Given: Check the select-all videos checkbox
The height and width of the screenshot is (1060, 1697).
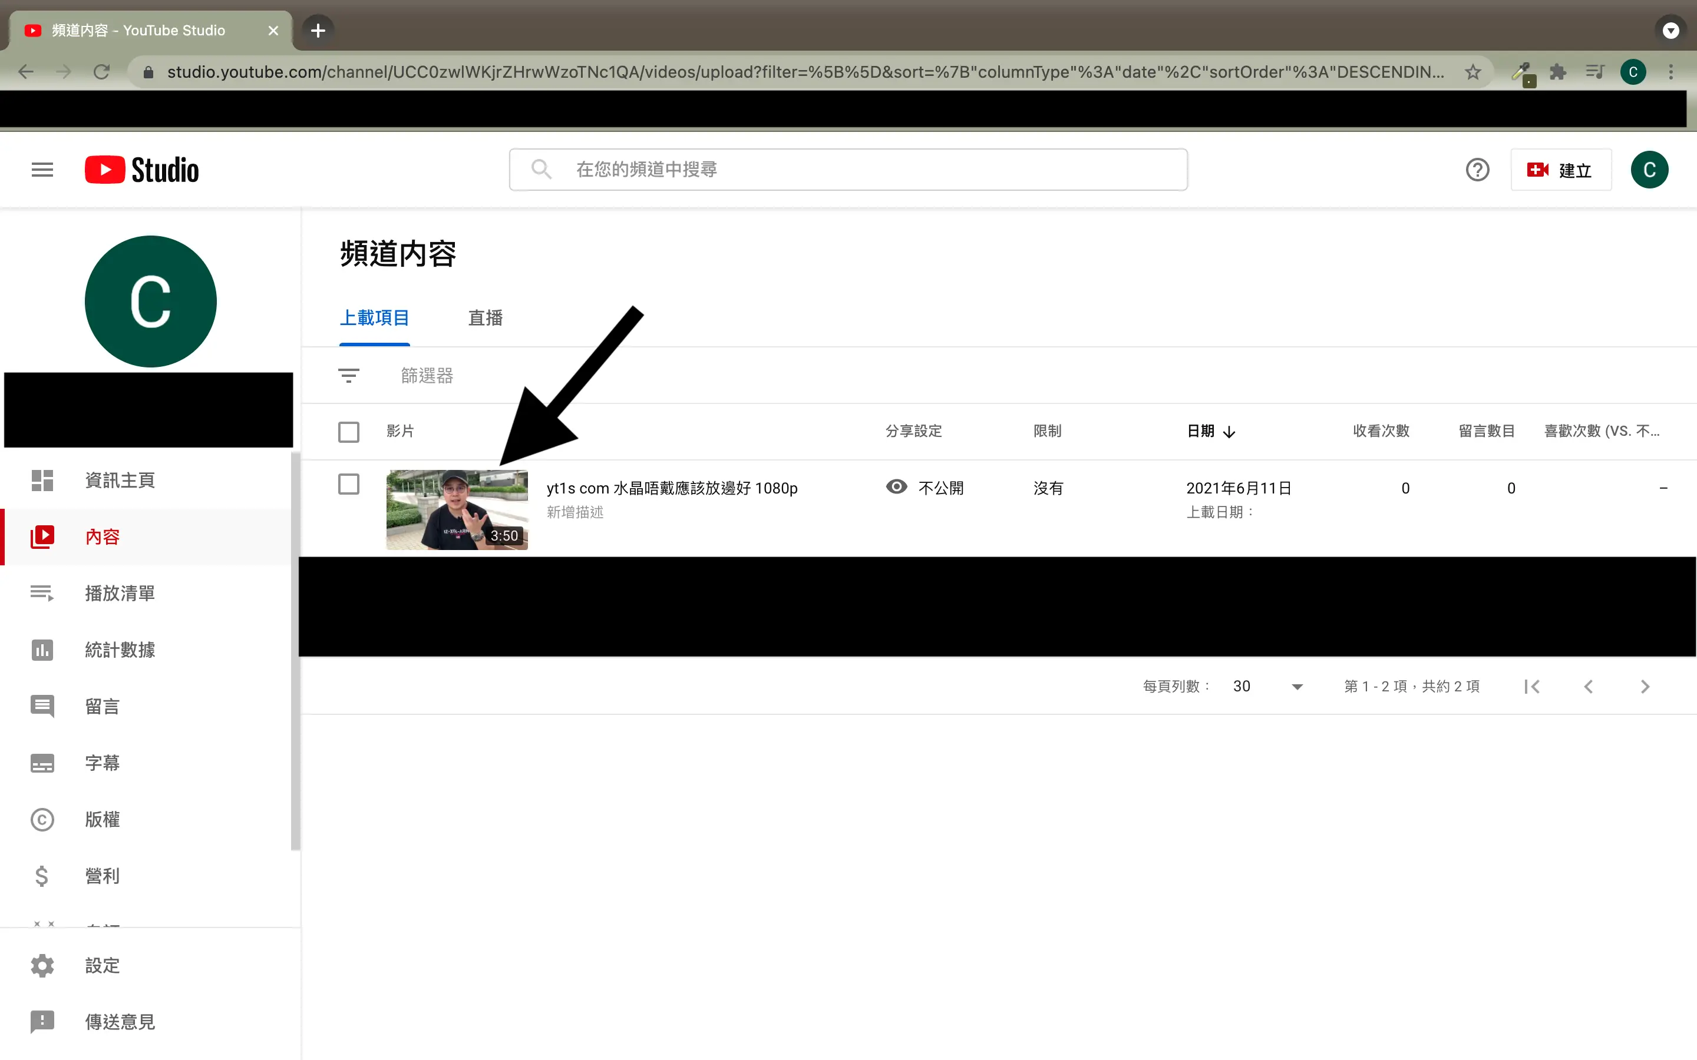Looking at the screenshot, I should (348, 431).
